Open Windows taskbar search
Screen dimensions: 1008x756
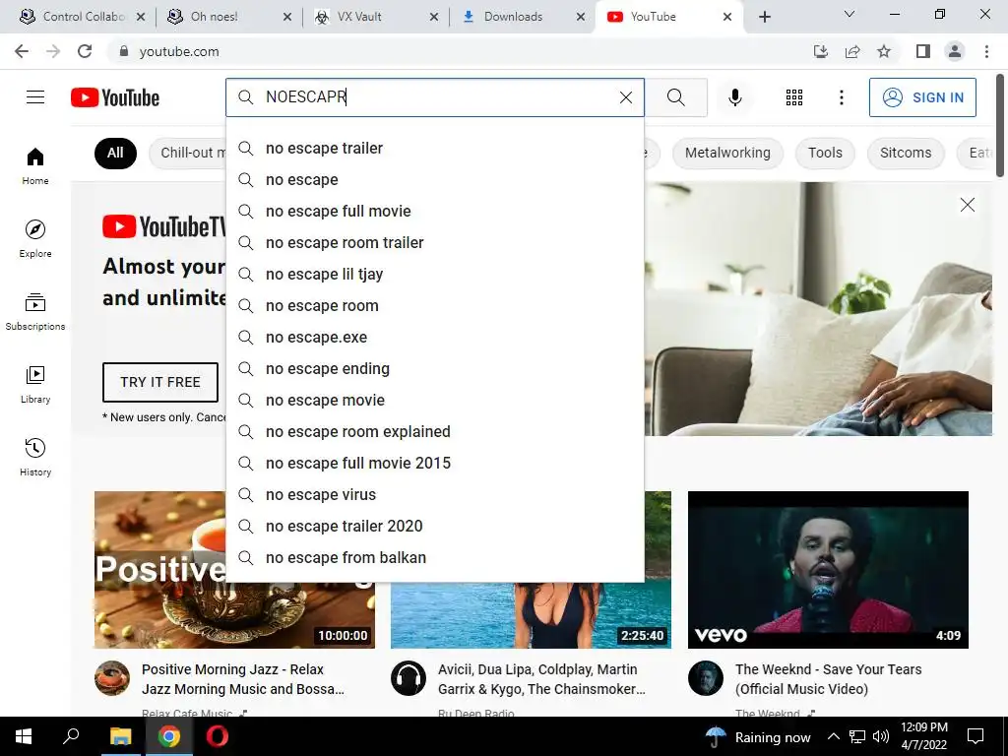click(71, 736)
